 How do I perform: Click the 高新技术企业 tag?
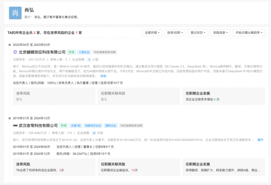[x=93, y=126]
